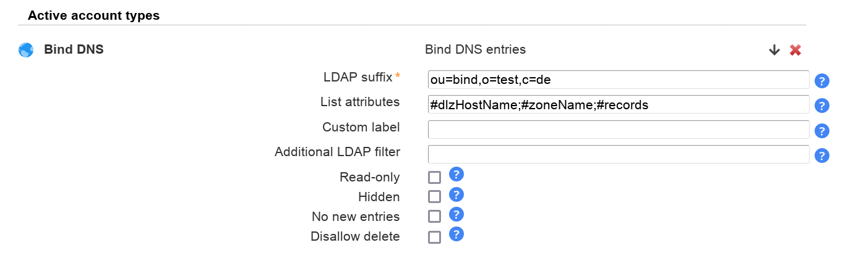Image resolution: width=861 pixels, height=266 pixels.
Task: Open help for List attributes
Action: (x=822, y=106)
